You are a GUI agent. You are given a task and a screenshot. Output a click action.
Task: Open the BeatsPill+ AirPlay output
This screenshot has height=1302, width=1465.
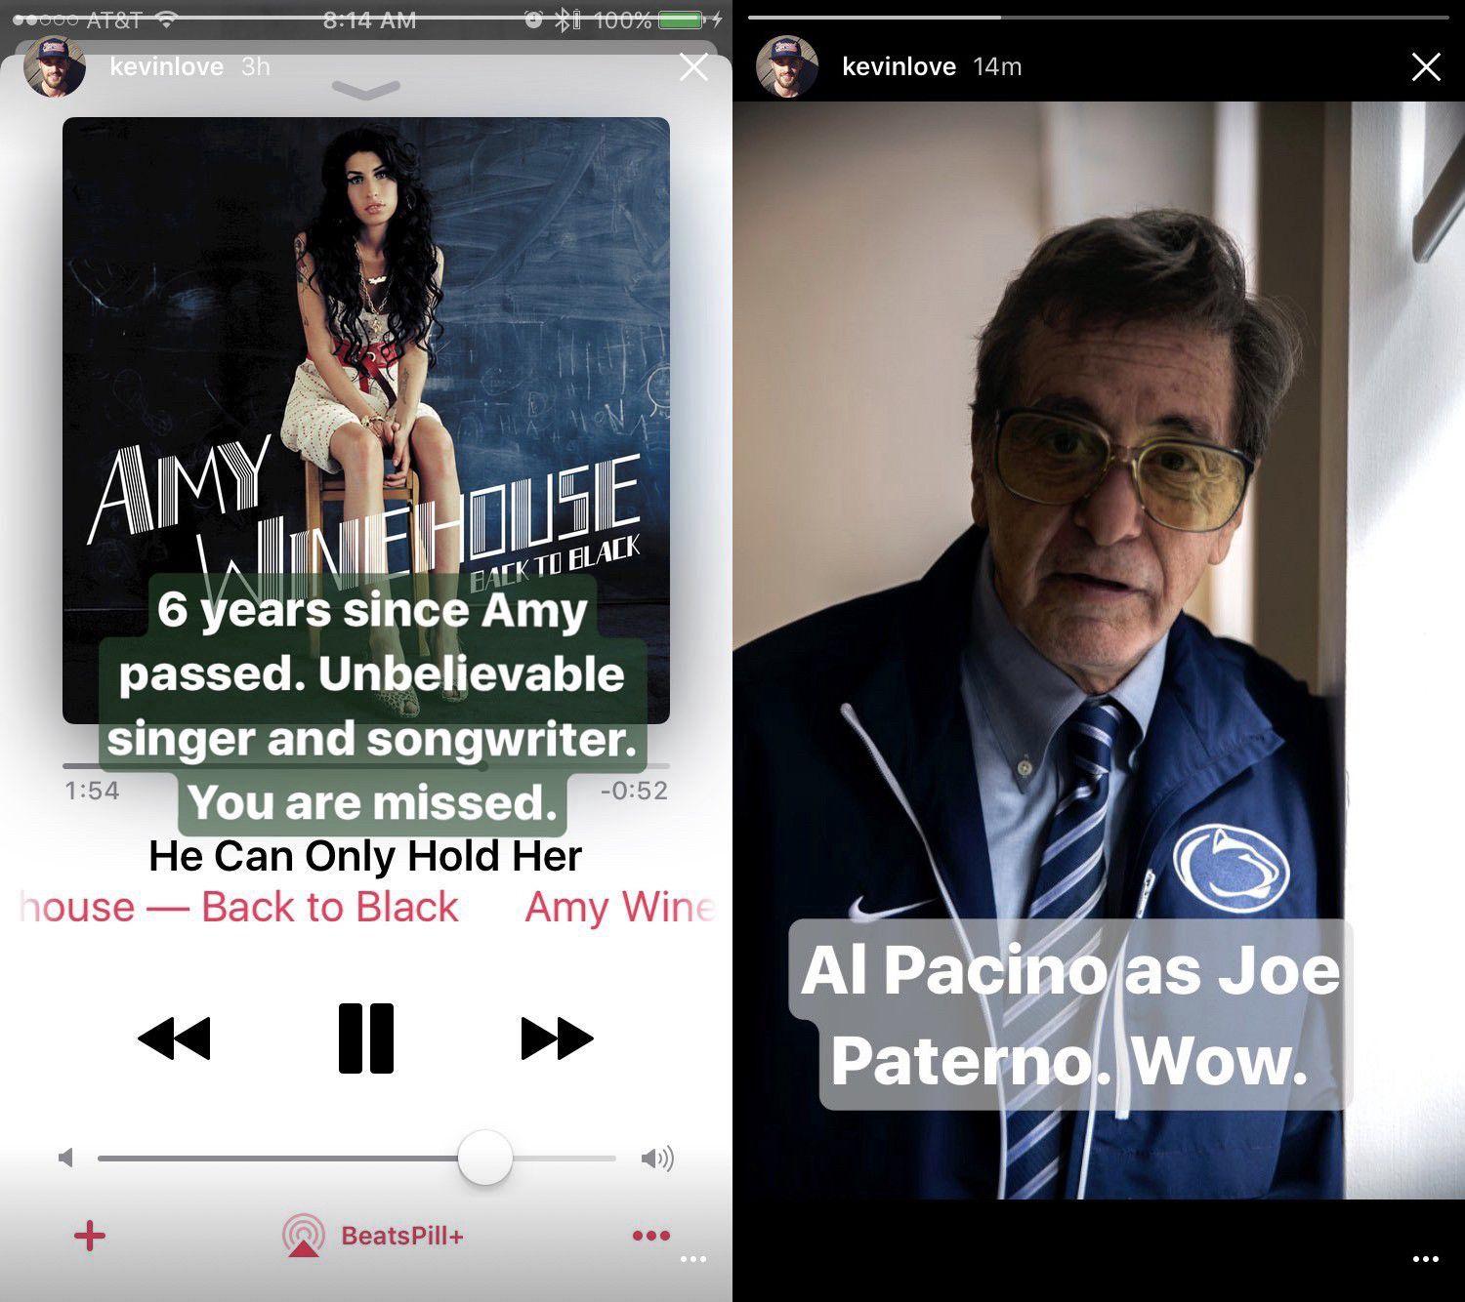coord(373,1236)
